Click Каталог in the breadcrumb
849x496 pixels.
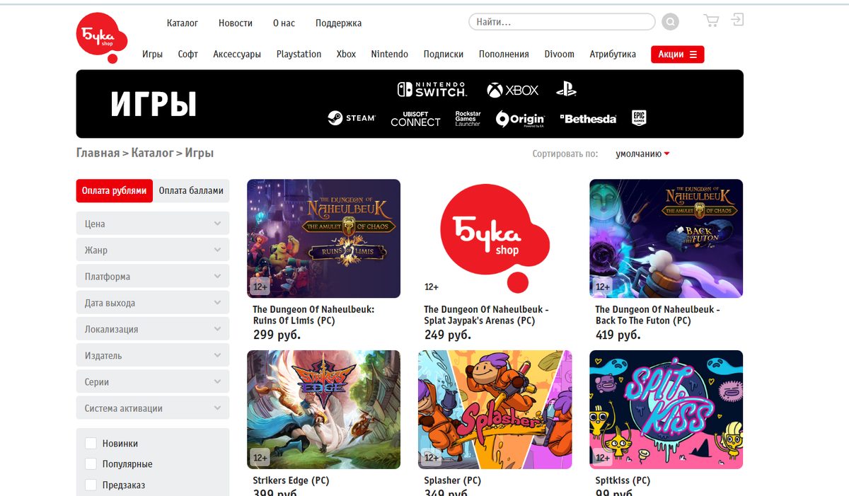pyautogui.click(x=152, y=153)
